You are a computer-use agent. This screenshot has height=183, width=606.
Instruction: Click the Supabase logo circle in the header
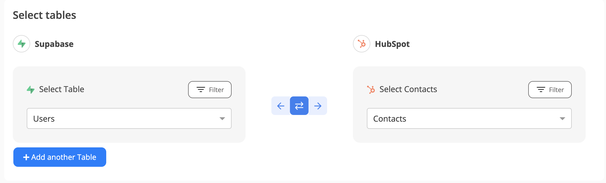coord(21,44)
